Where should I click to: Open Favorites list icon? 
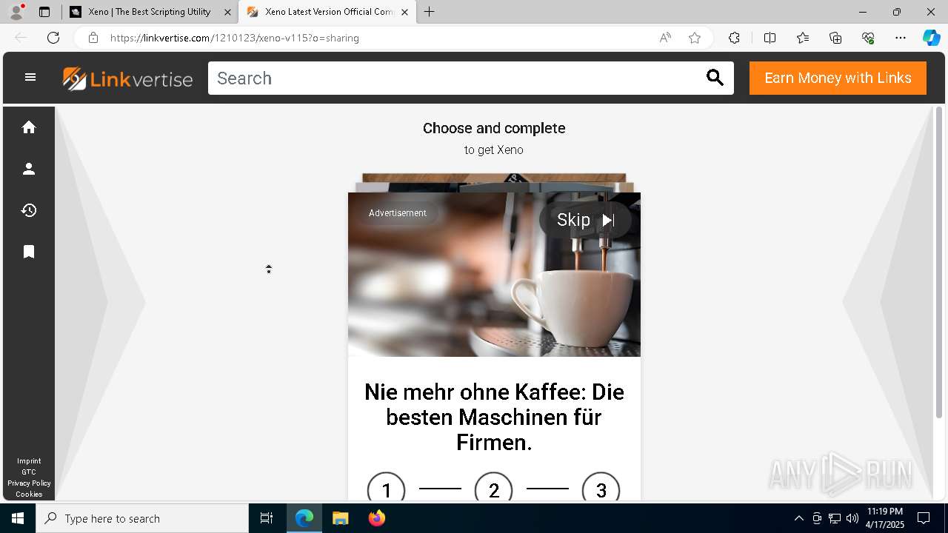pos(803,38)
